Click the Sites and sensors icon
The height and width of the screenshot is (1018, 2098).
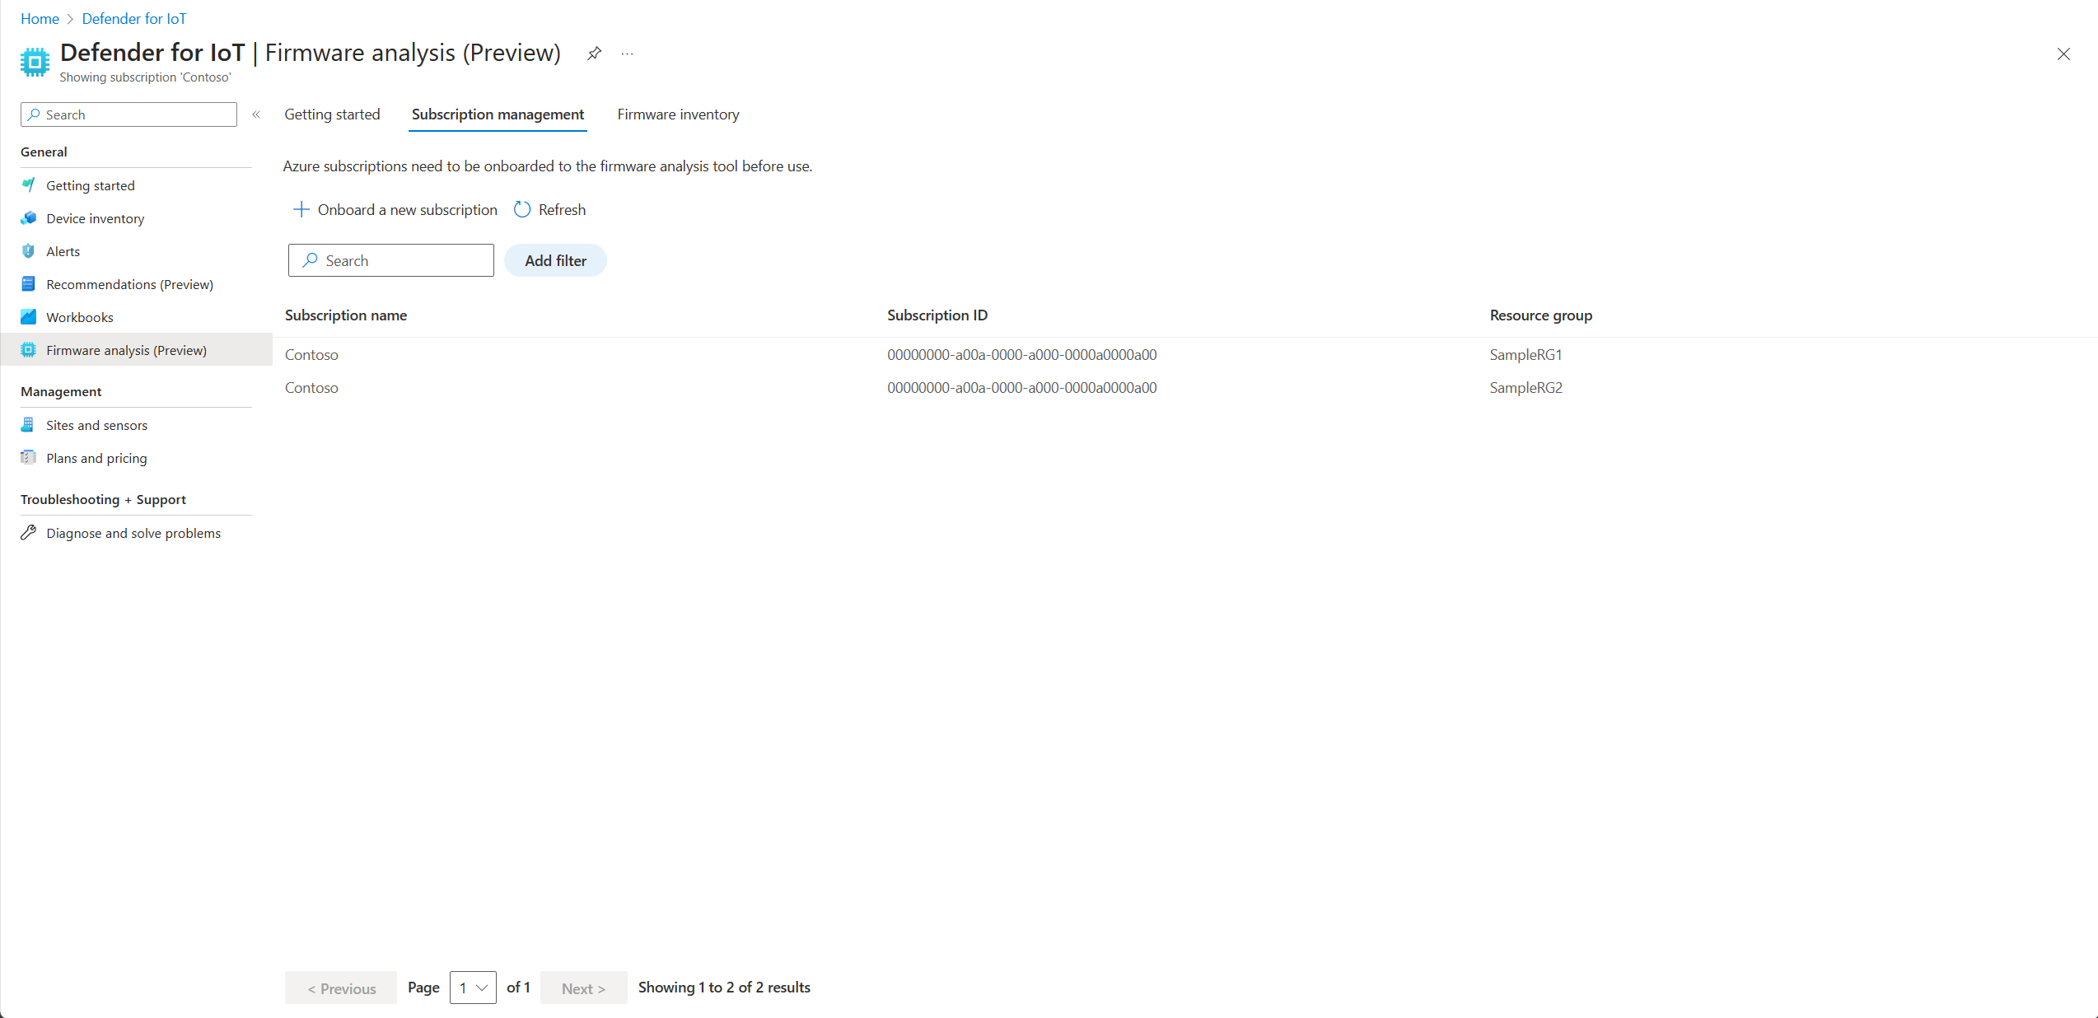click(29, 425)
